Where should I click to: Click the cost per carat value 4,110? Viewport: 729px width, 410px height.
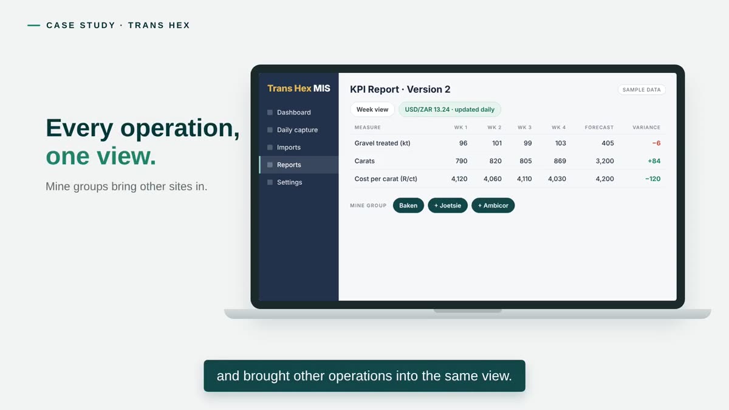[x=524, y=179]
